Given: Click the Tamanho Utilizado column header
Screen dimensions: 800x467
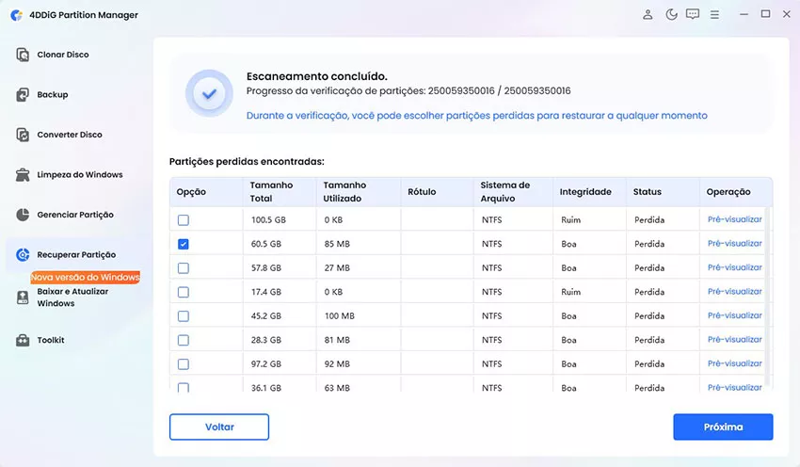Looking at the screenshot, I should pyautogui.click(x=359, y=192).
